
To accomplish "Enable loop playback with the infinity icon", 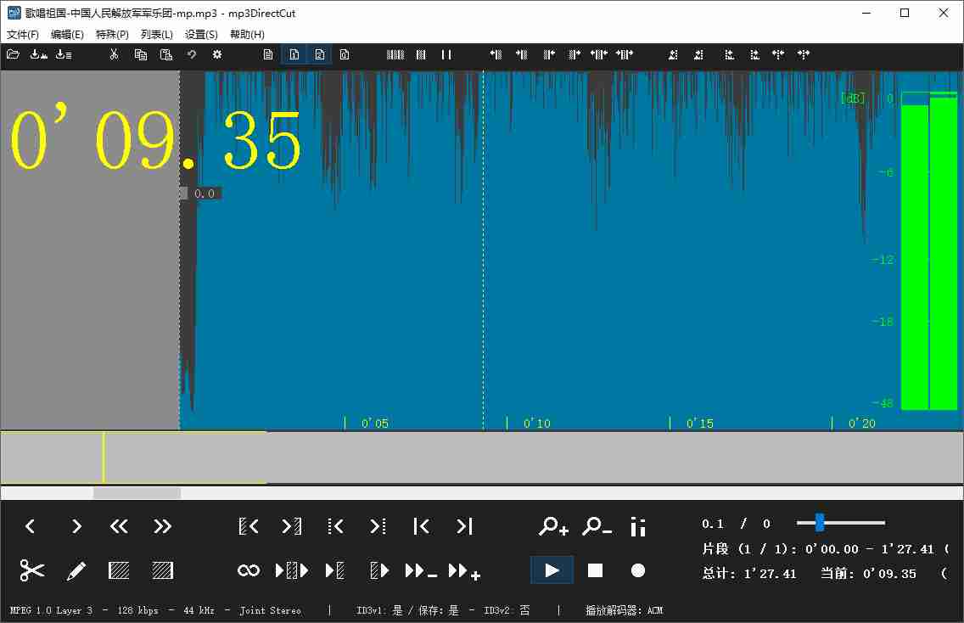I will (247, 570).
